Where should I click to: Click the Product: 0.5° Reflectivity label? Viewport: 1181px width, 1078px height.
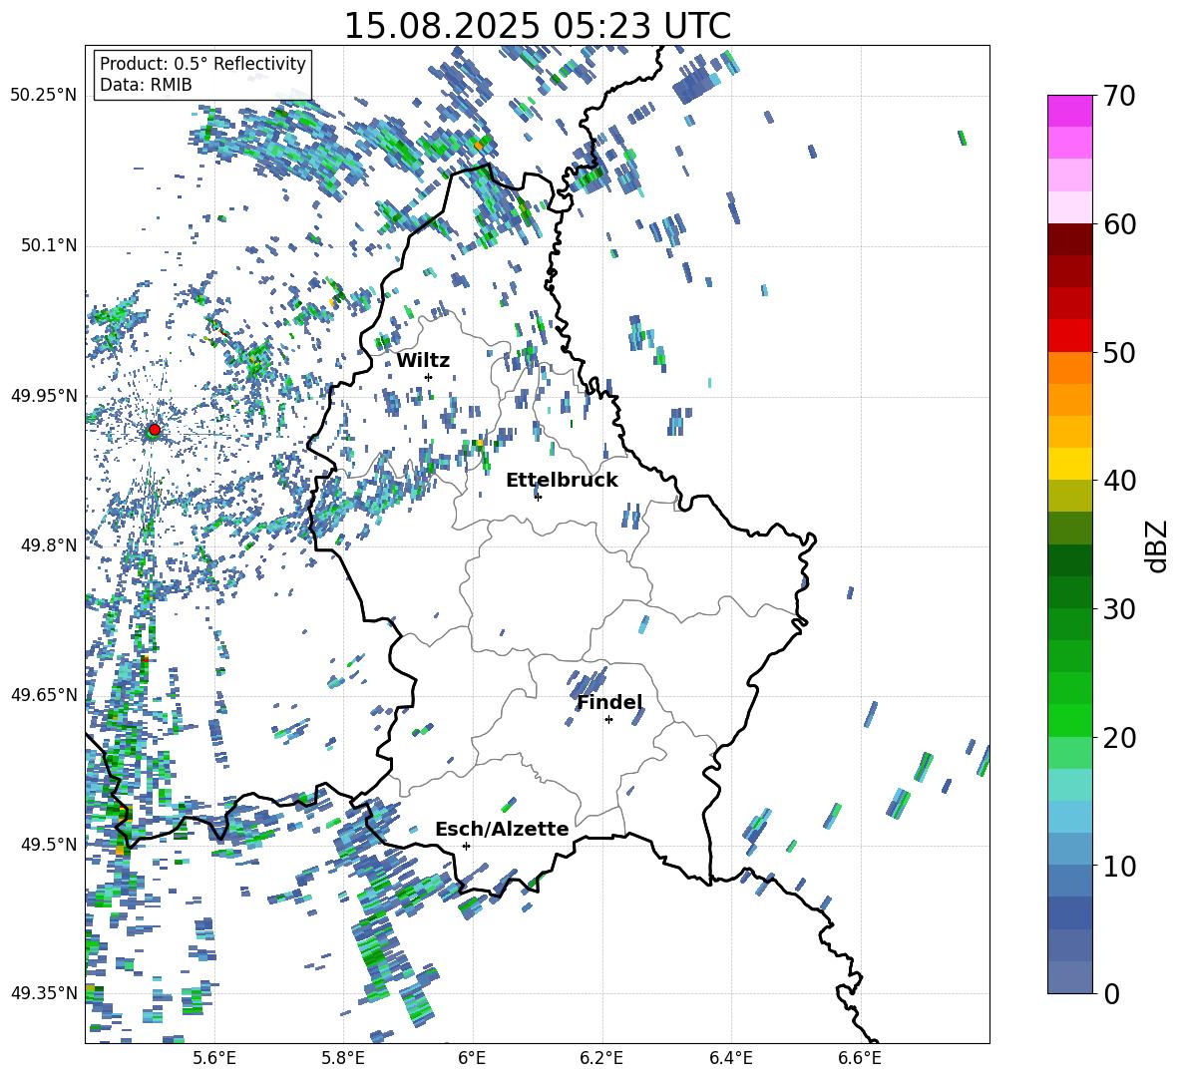click(202, 63)
